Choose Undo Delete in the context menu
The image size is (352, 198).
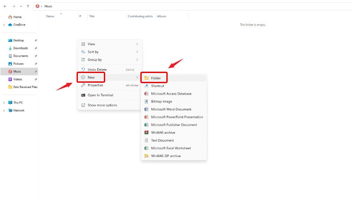pos(110,70)
